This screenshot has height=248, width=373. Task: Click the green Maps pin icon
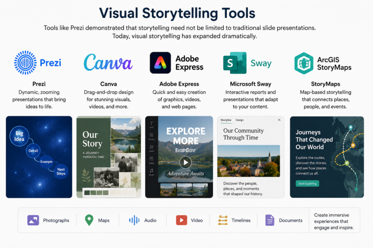coord(89,220)
